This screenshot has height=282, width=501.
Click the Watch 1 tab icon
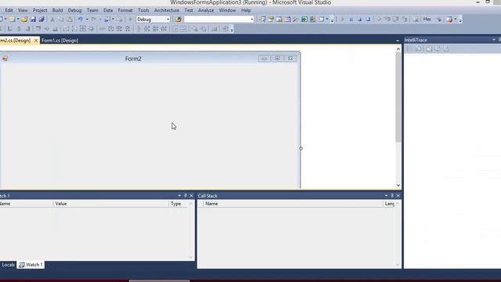(22, 265)
